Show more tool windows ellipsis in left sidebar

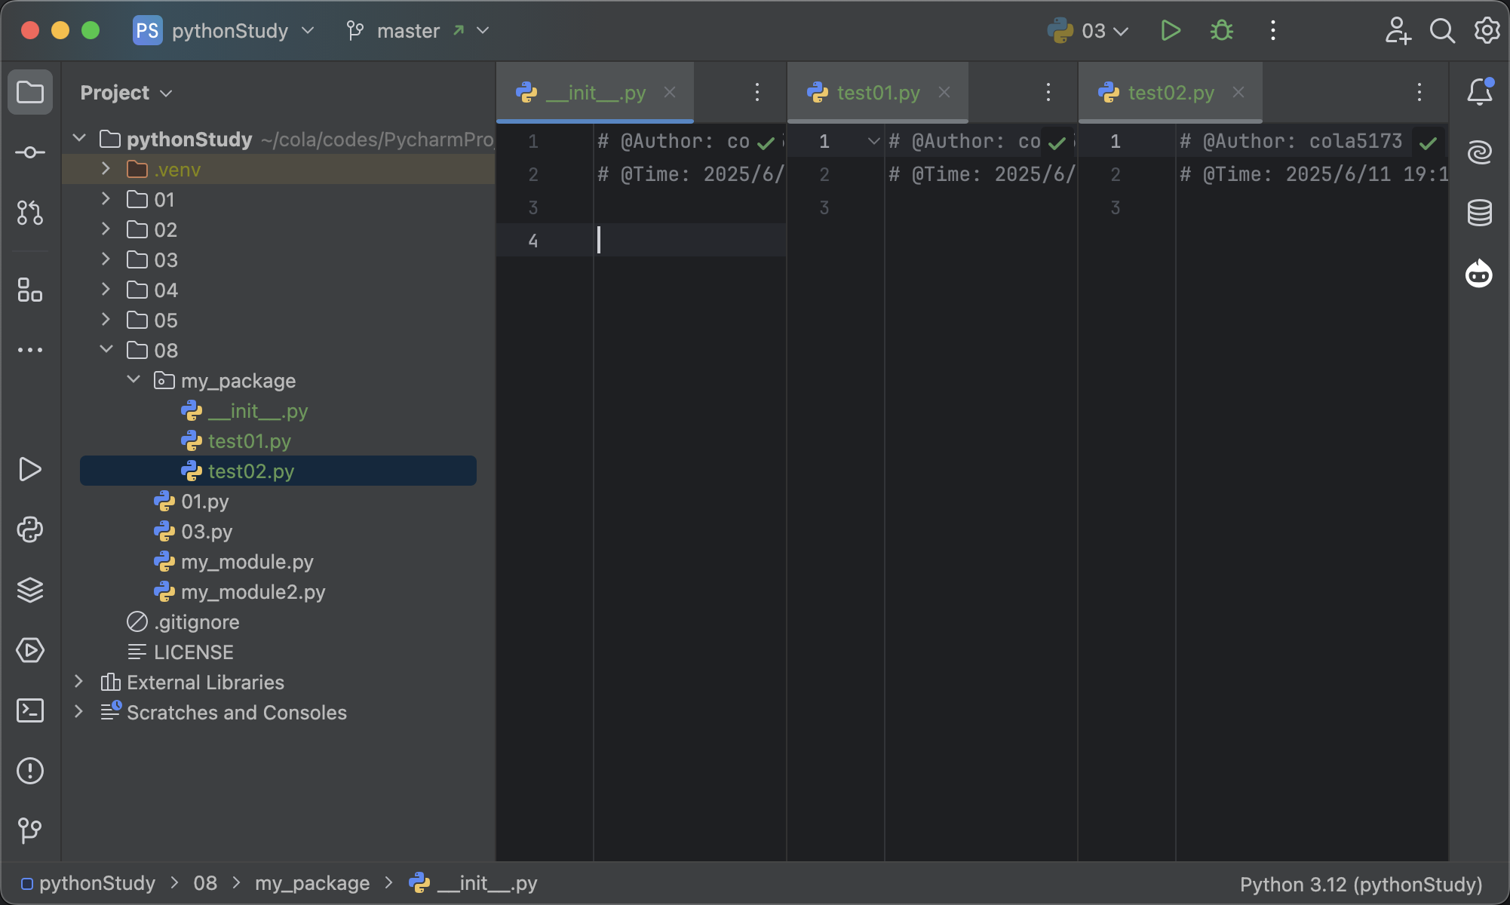(x=30, y=350)
